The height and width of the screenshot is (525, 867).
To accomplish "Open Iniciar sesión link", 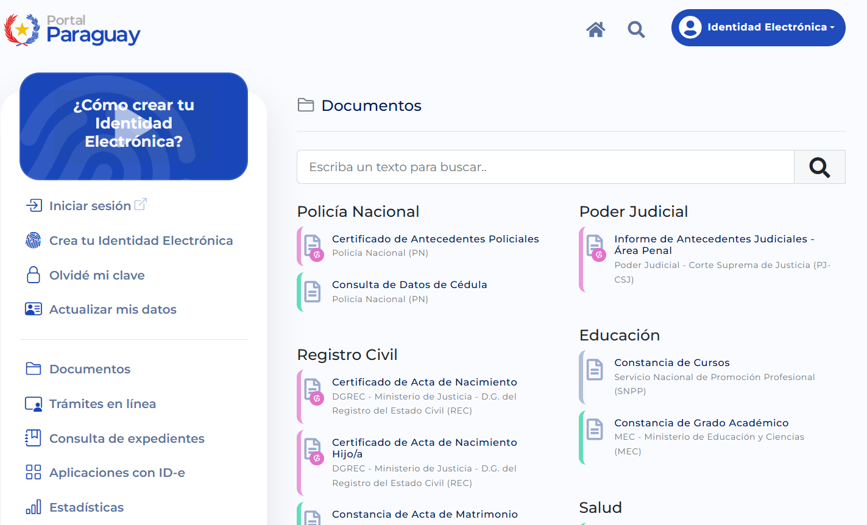I will tap(90, 206).
